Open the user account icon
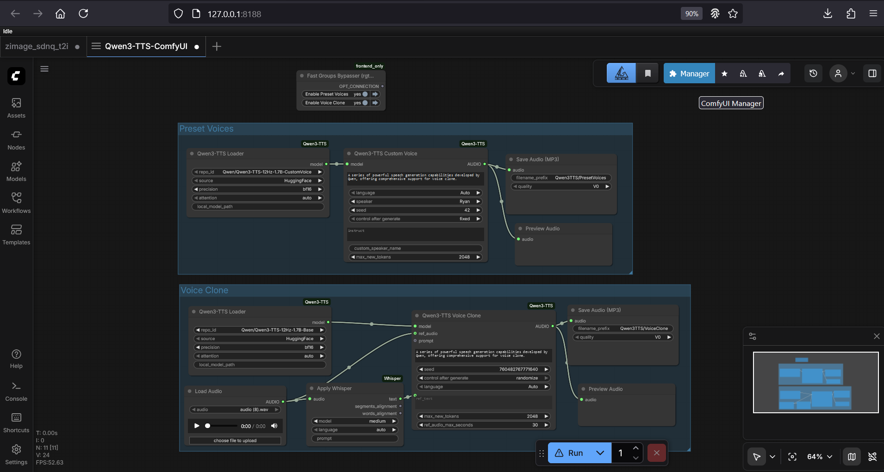The image size is (884, 472). pos(838,73)
